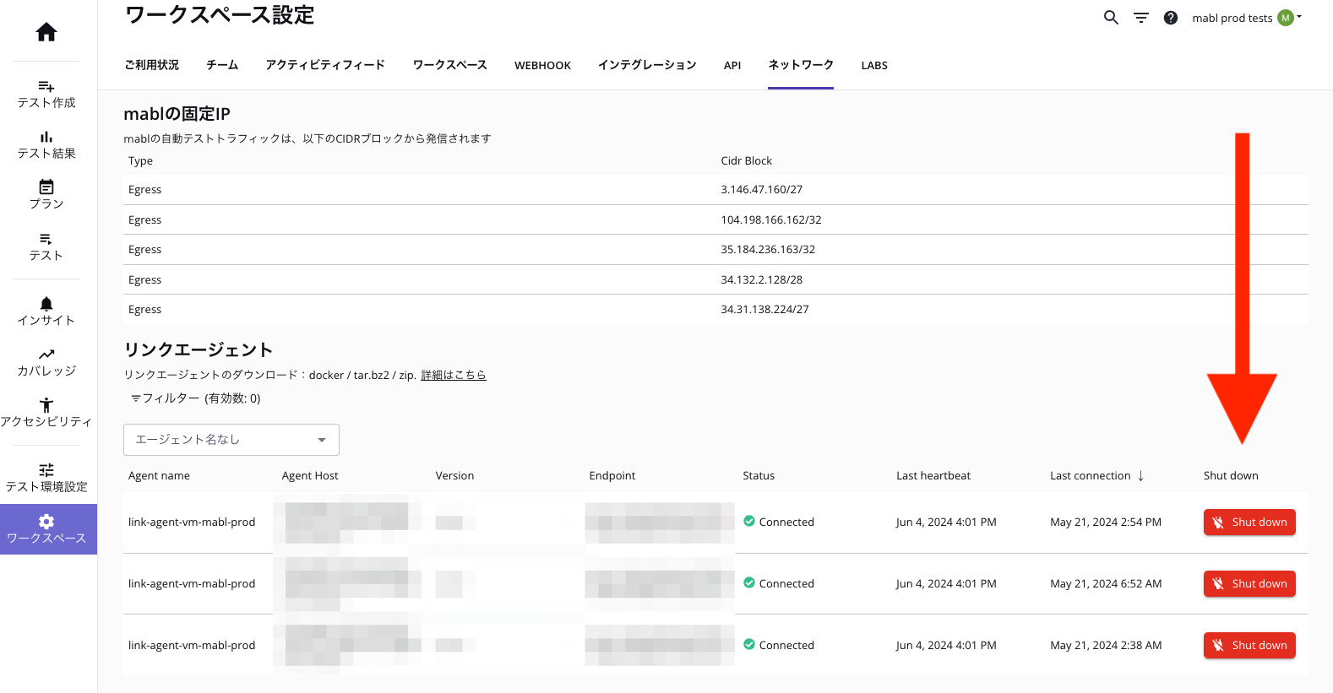Screen dimensions: 1333x693
Task: Open アクセシビリティ in the sidebar
Action: 46,413
